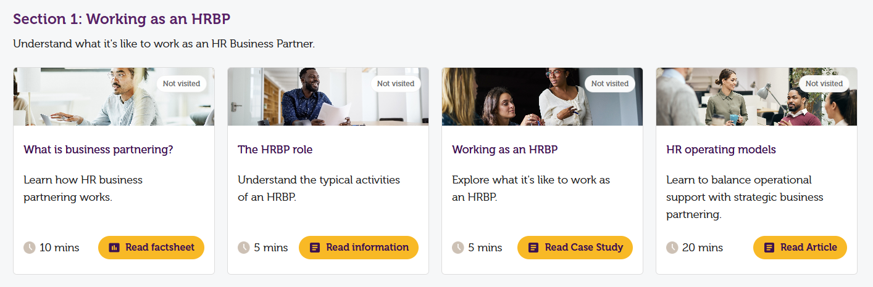Open the Read factsheet button
The width and height of the screenshot is (873, 287).
(x=151, y=248)
